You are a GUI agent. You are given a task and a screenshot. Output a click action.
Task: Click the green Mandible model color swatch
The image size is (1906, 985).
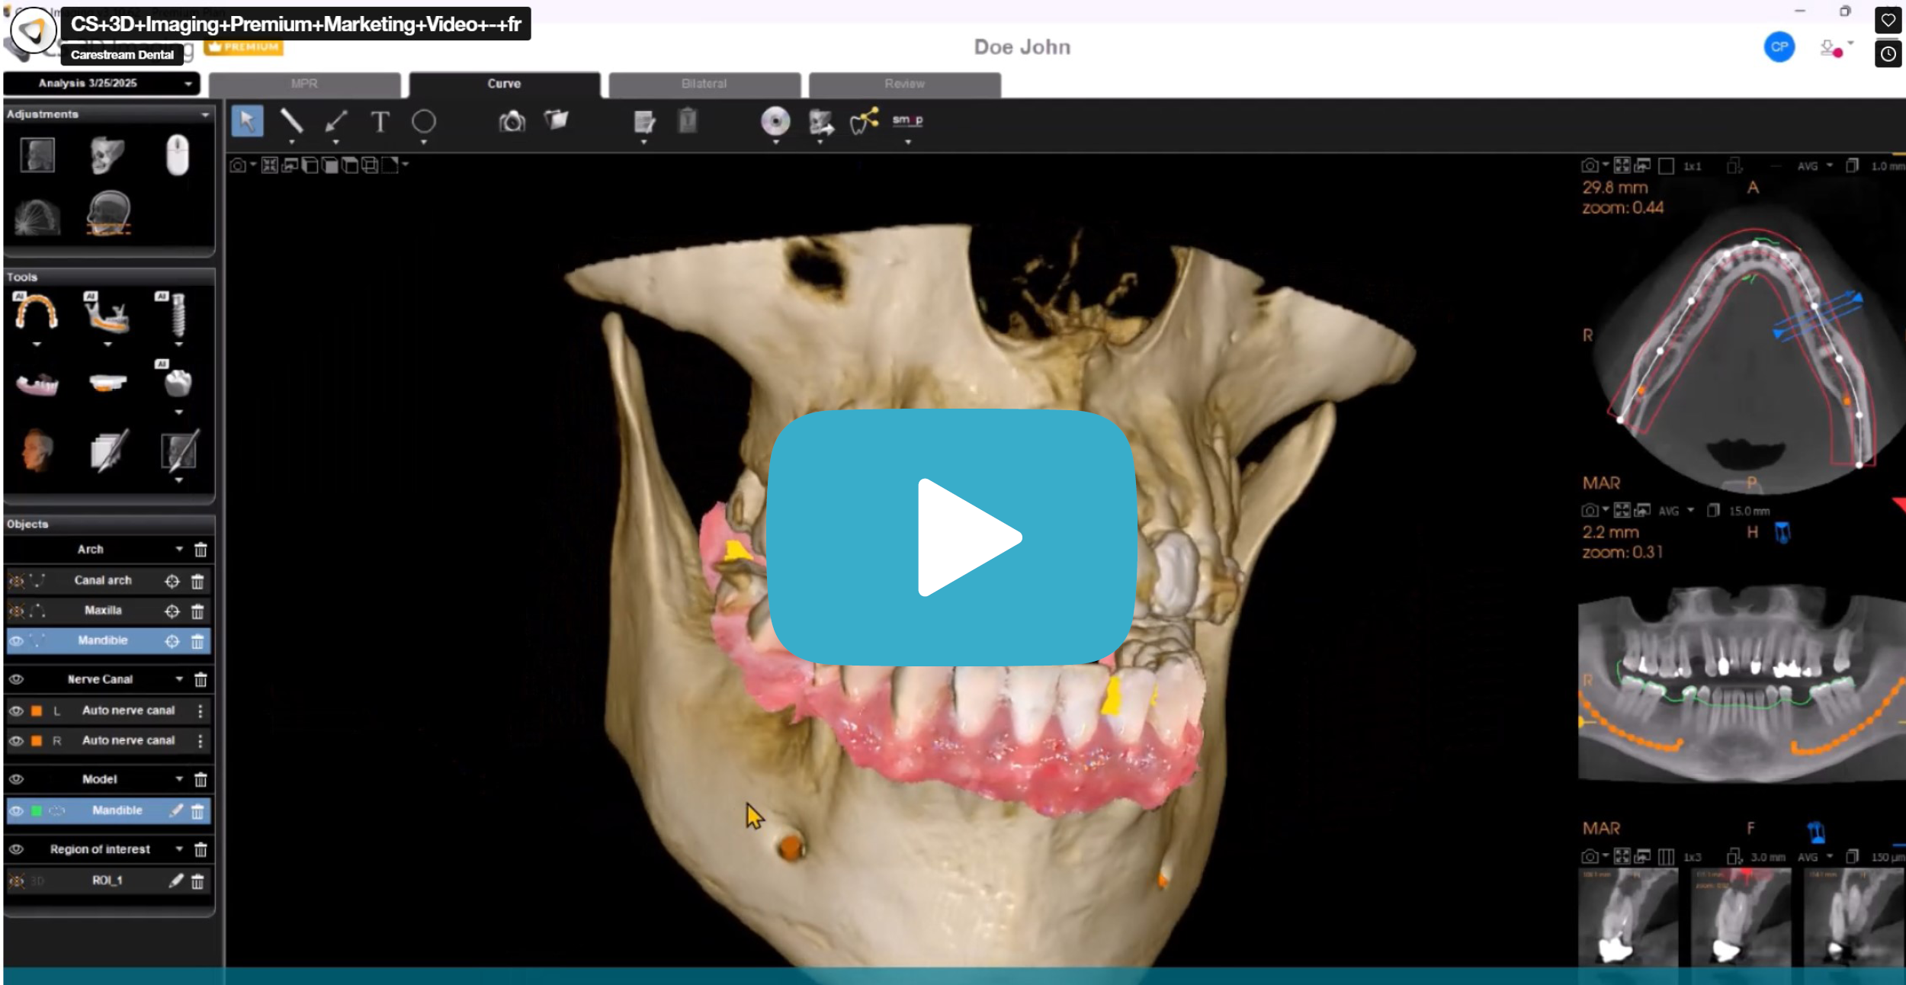pos(36,810)
